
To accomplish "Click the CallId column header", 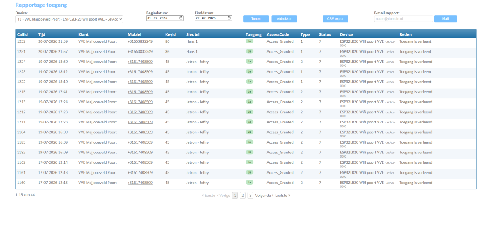I will (x=22, y=34).
